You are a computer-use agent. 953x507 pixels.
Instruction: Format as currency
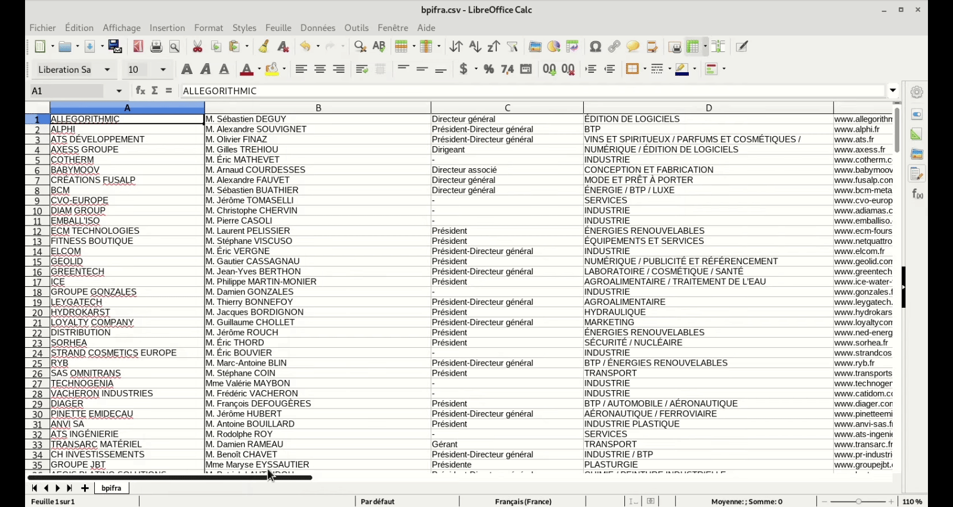(x=464, y=69)
